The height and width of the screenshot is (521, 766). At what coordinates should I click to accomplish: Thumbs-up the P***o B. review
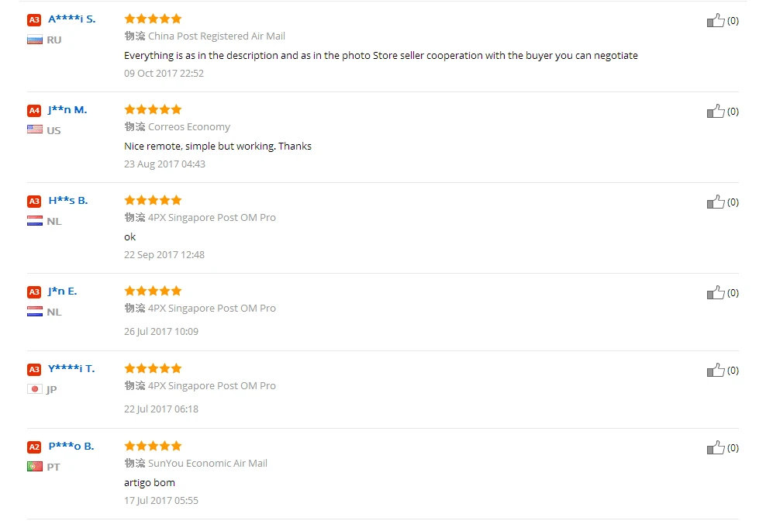click(716, 448)
